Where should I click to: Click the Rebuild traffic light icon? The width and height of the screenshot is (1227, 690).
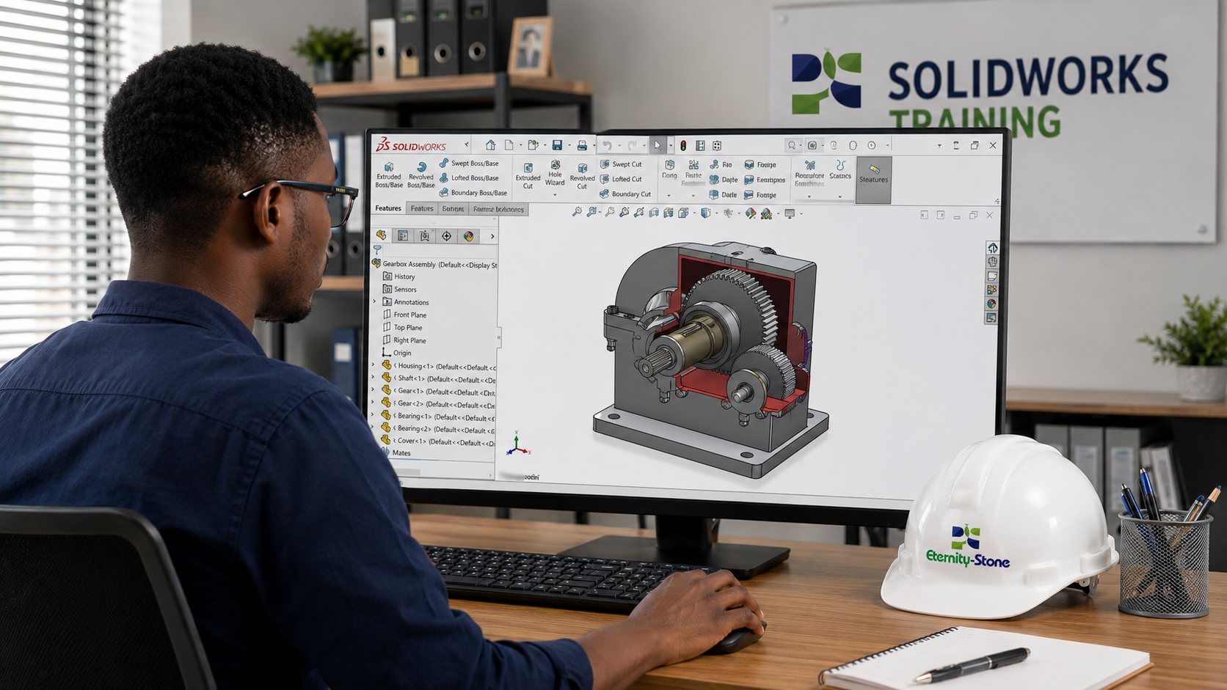point(683,145)
